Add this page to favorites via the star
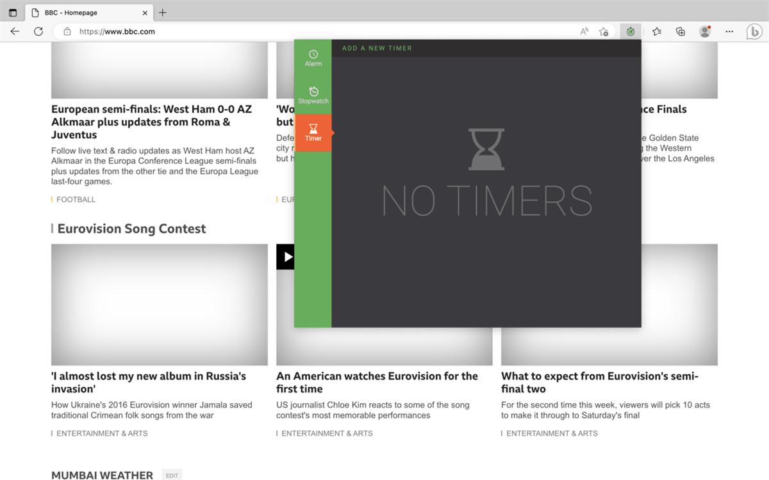The width and height of the screenshot is (769, 480). point(603,31)
